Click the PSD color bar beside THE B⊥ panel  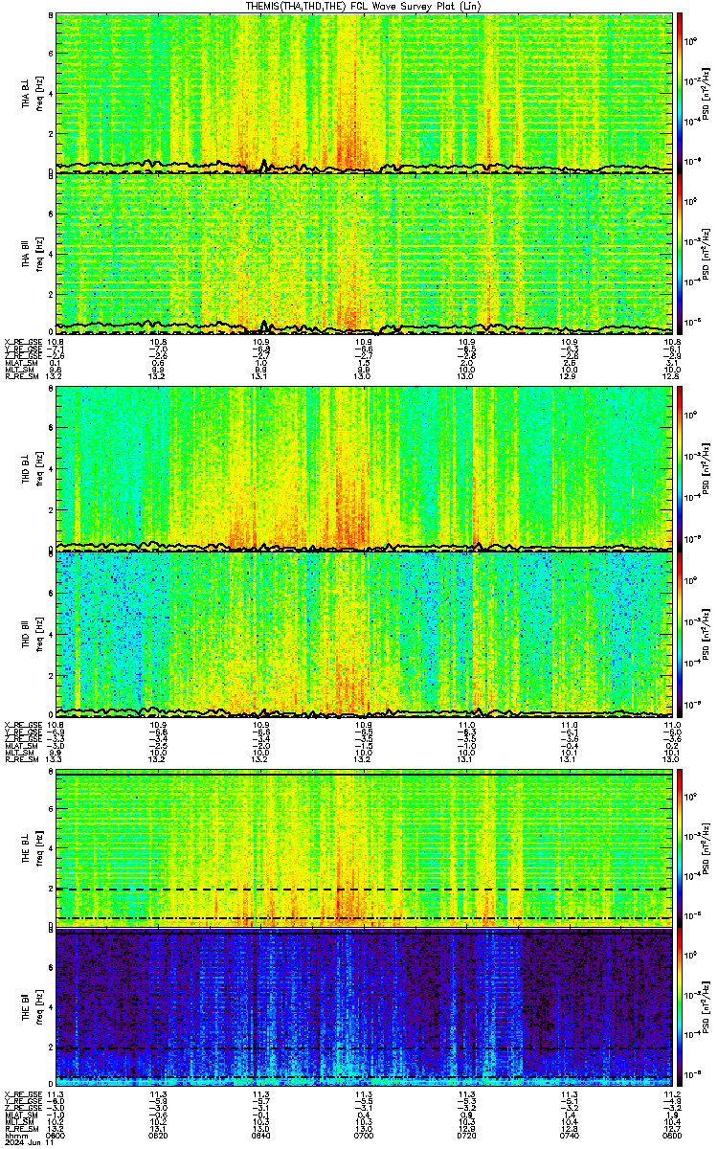[x=680, y=847]
